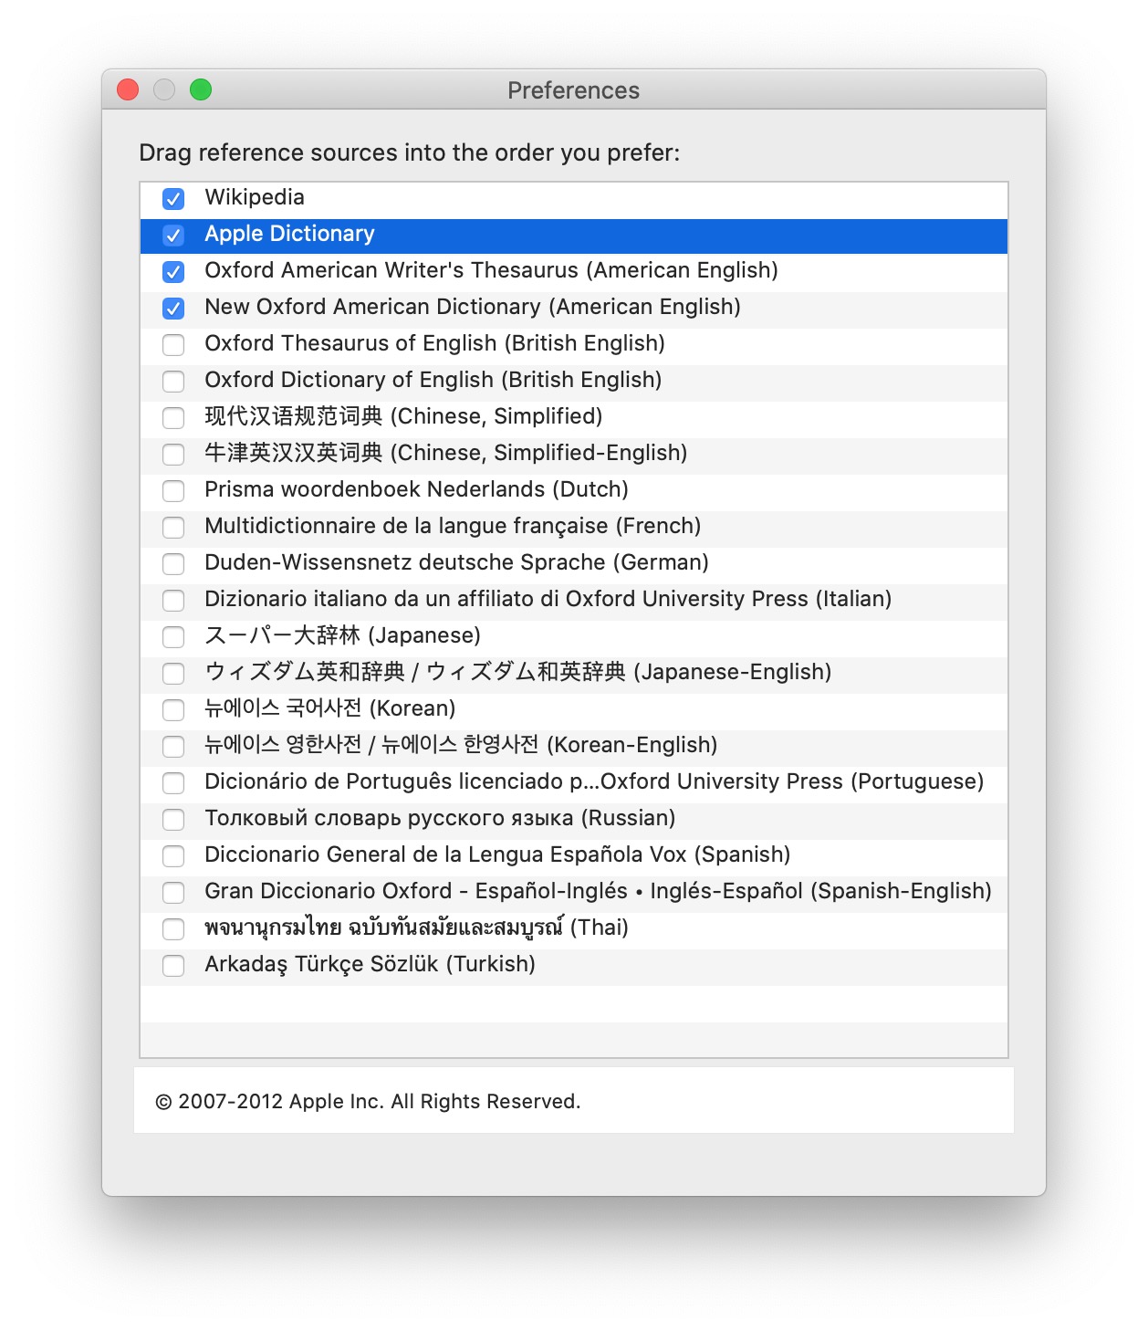This screenshot has width=1148, height=1331.
Task: Enable the Dizionario italiano checkbox
Action: (x=173, y=600)
